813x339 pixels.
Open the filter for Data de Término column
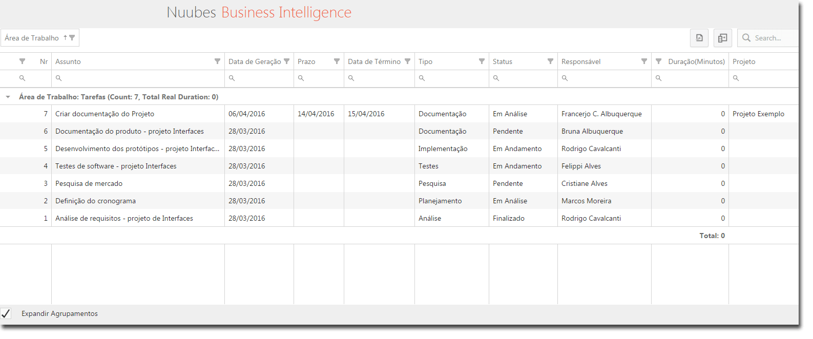pos(407,61)
